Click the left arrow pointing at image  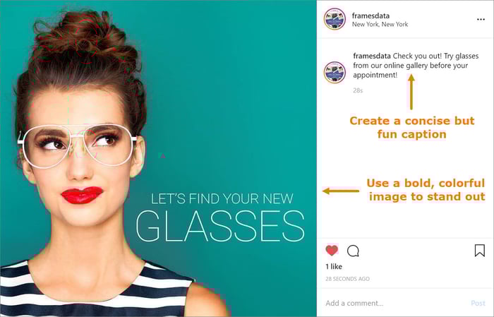[x=341, y=191]
